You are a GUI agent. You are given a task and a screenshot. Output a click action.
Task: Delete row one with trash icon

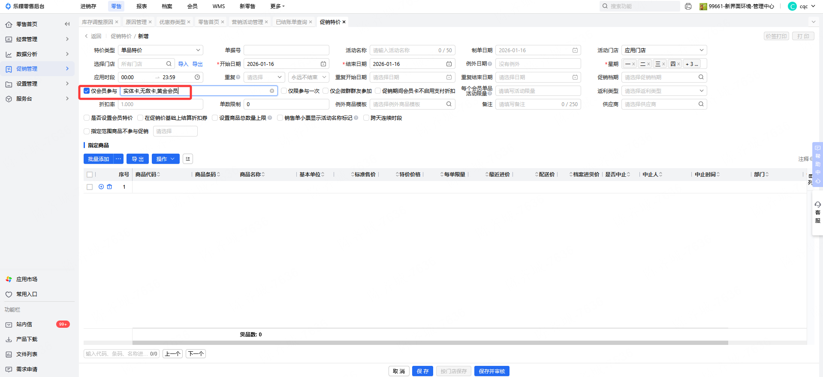click(109, 187)
